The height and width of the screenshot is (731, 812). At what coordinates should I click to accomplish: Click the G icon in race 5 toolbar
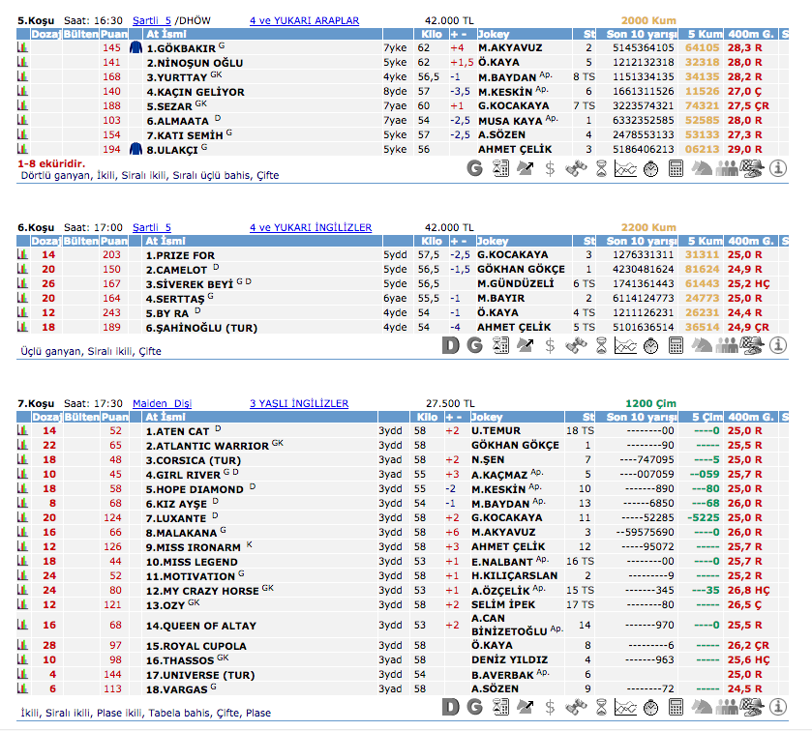click(474, 168)
